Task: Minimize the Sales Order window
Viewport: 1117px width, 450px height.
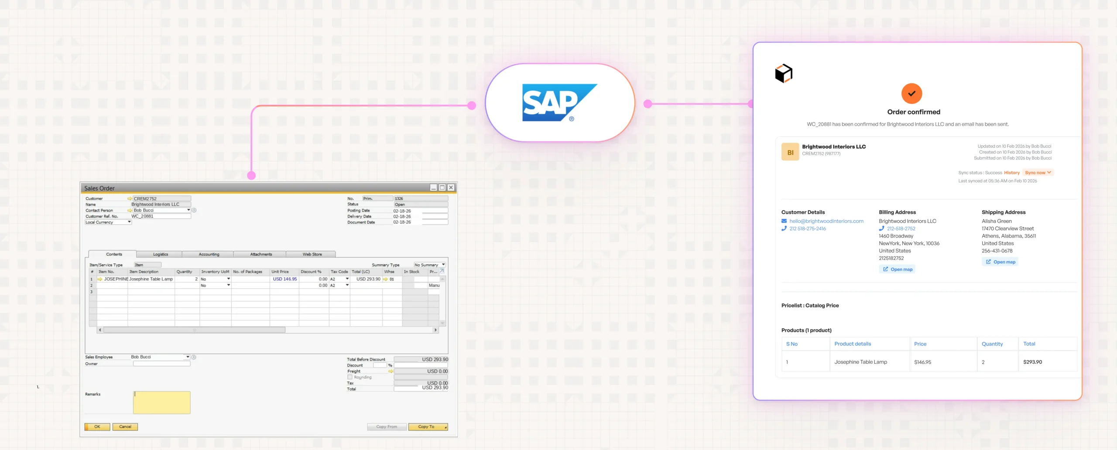Action: click(x=433, y=187)
